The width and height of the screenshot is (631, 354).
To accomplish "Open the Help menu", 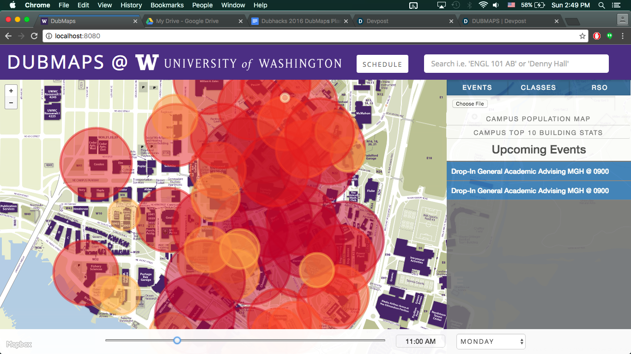I will pos(261,5).
